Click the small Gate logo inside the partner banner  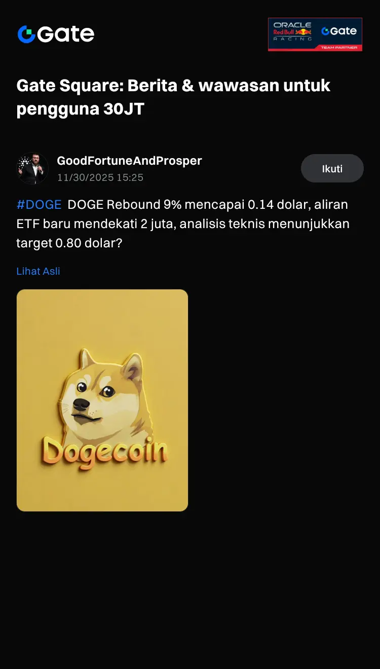click(x=339, y=31)
